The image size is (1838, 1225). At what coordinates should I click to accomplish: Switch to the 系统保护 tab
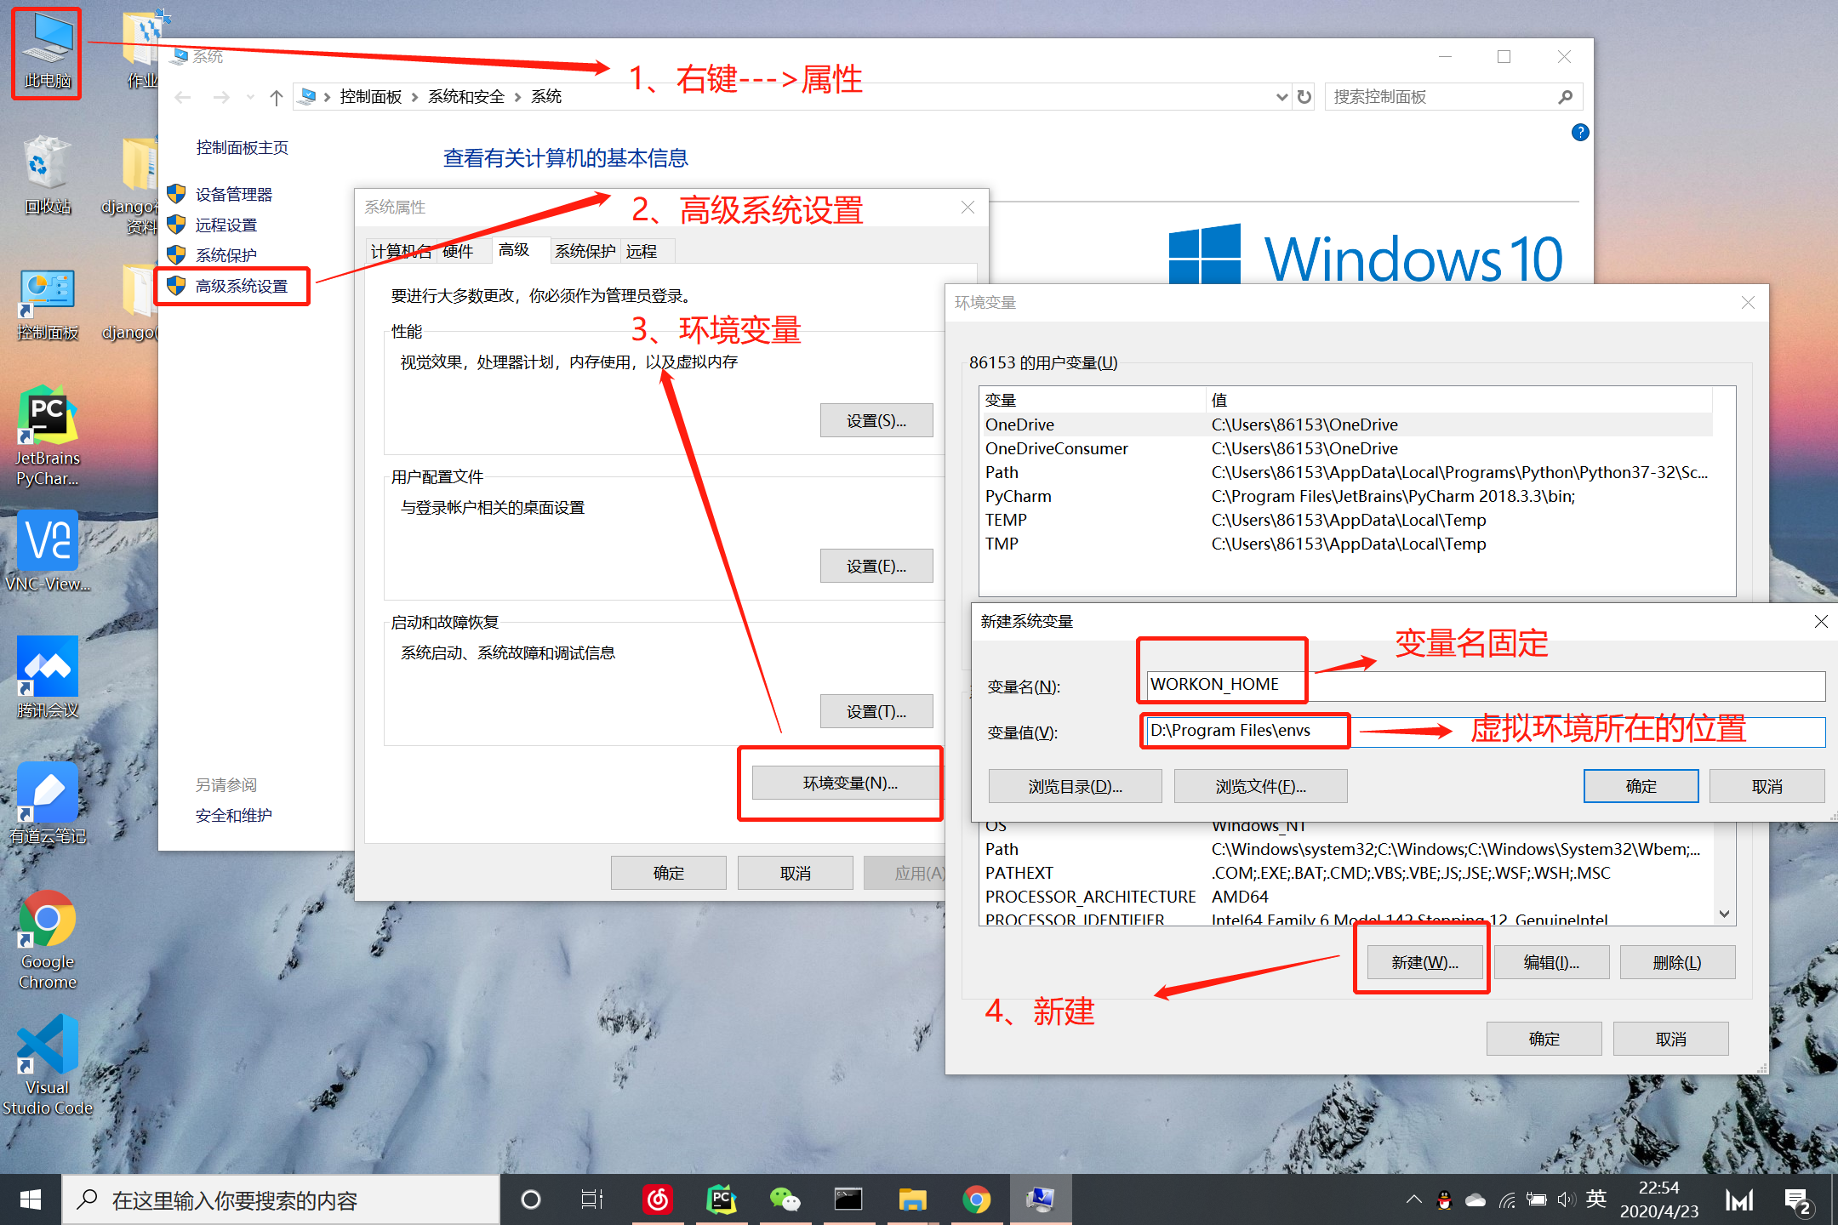tap(585, 251)
